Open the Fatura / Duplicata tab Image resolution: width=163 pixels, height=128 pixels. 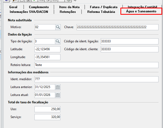click(104, 7)
